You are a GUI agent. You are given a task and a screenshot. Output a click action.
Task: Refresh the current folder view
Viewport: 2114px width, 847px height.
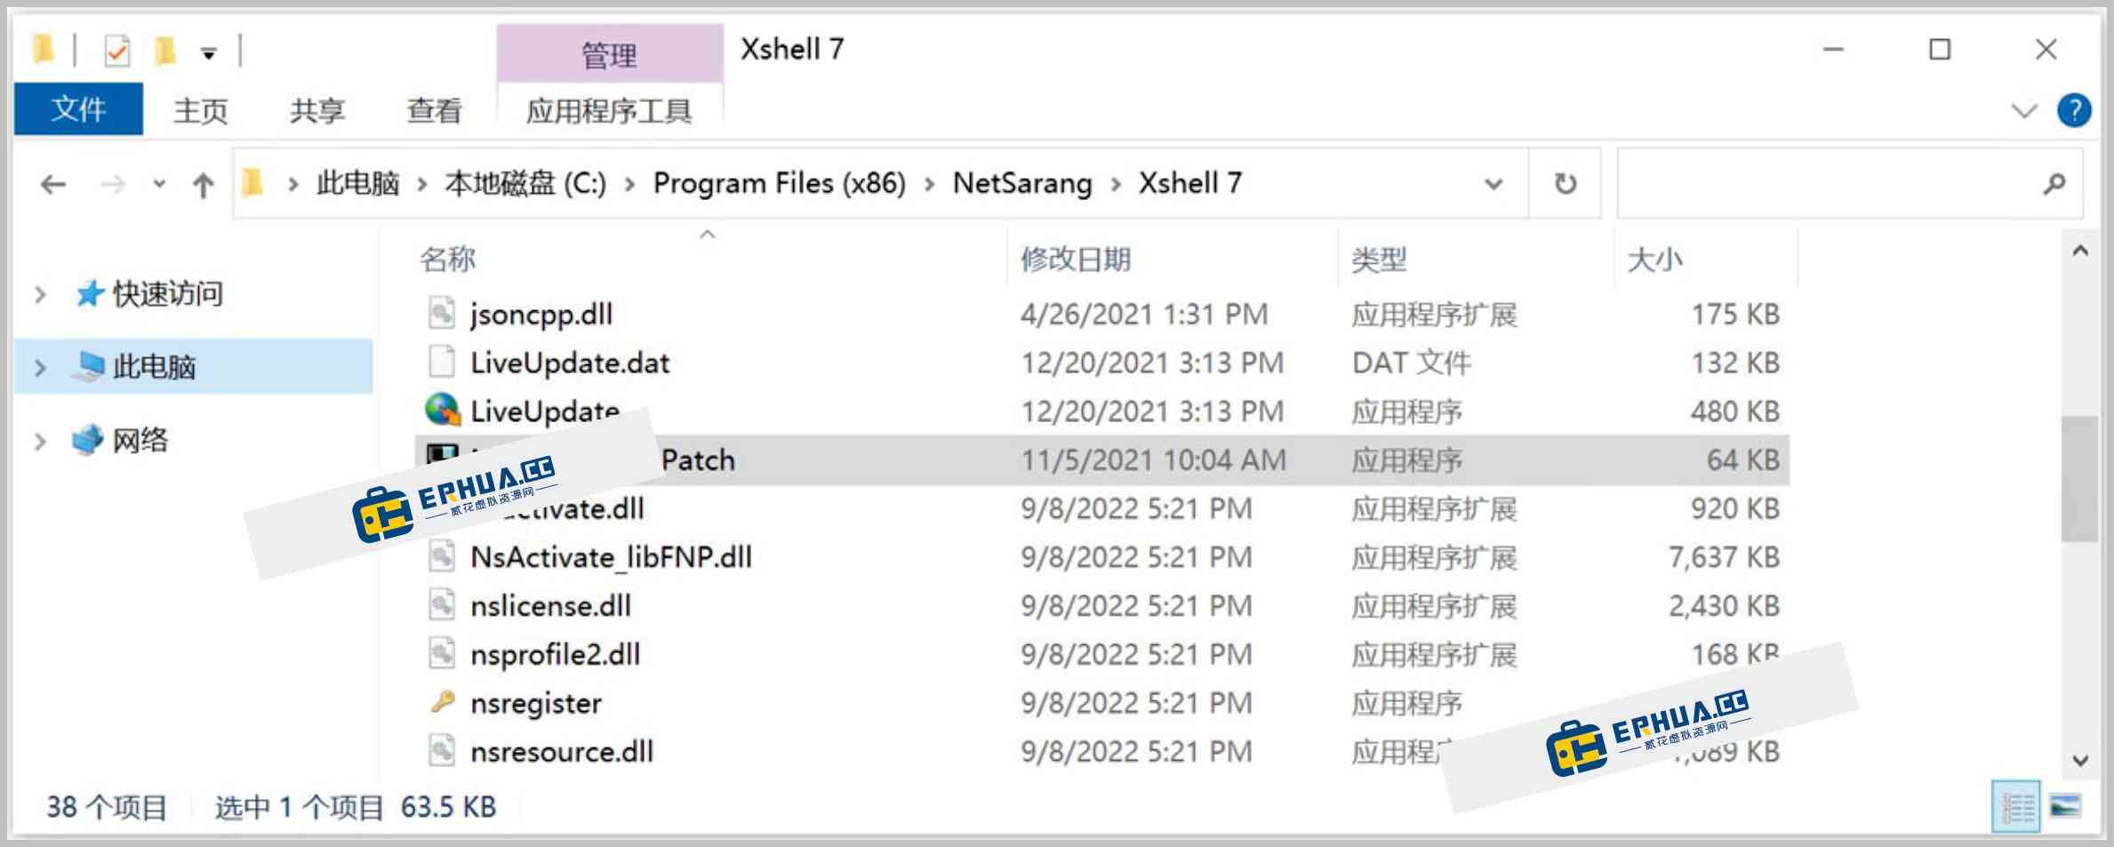pyautogui.click(x=1565, y=184)
